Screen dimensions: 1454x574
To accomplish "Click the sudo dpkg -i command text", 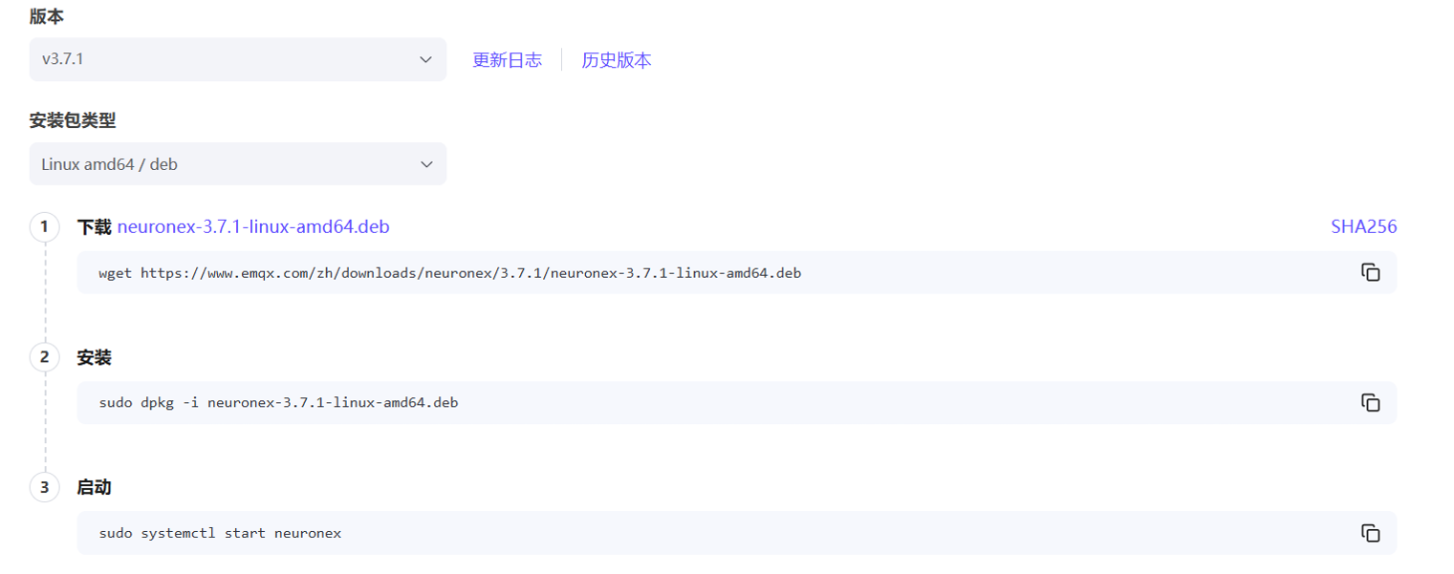I will point(278,403).
